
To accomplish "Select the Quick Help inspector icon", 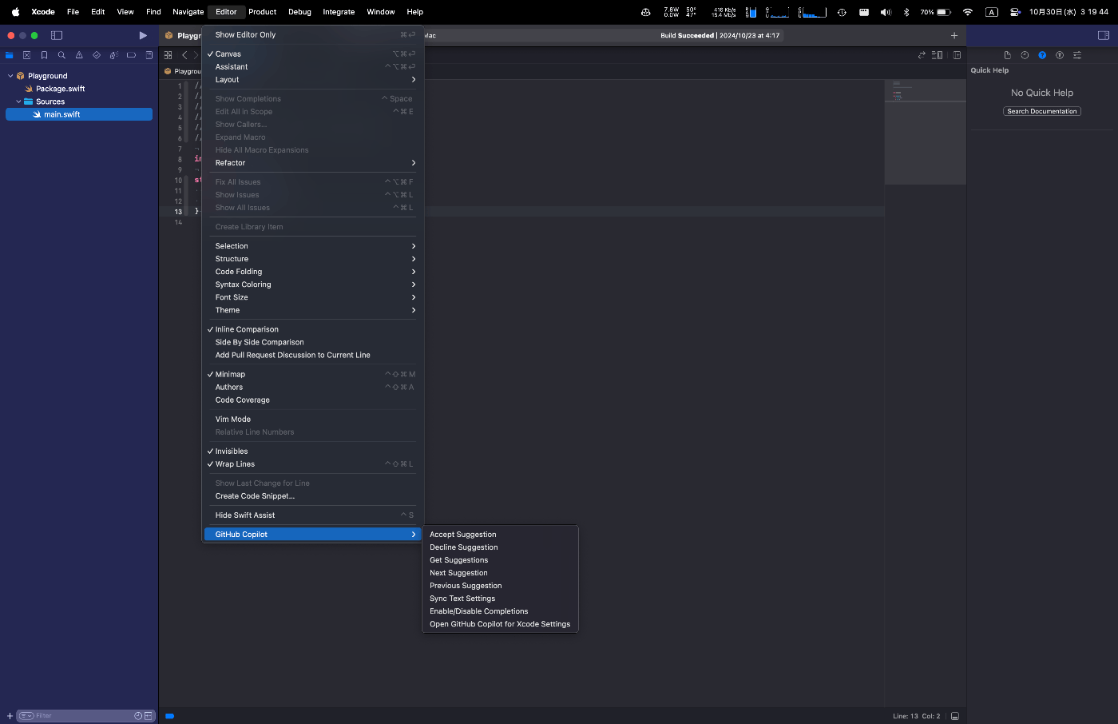I will (x=1042, y=55).
